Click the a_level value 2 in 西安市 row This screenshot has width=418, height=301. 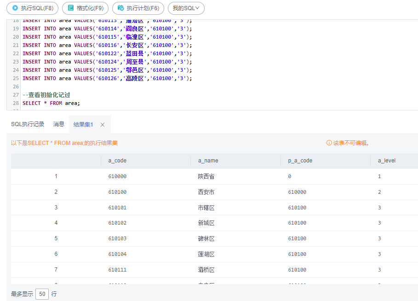(x=379, y=192)
